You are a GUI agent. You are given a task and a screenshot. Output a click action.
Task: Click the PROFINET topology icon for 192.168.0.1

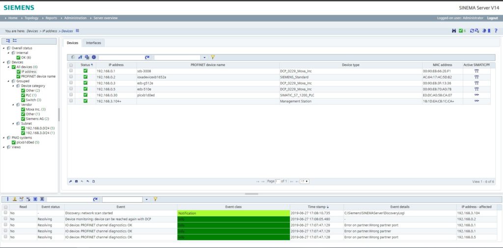pyautogui.click(x=476, y=71)
